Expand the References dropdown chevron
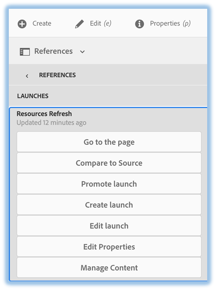This screenshot has width=216, height=290. click(82, 52)
